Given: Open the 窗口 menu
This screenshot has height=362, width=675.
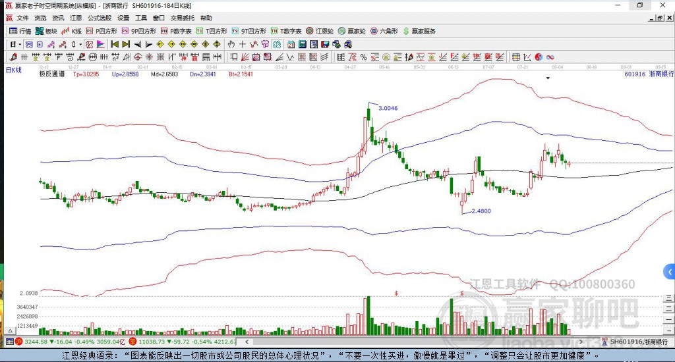Looking at the screenshot, I should coord(159,18).
